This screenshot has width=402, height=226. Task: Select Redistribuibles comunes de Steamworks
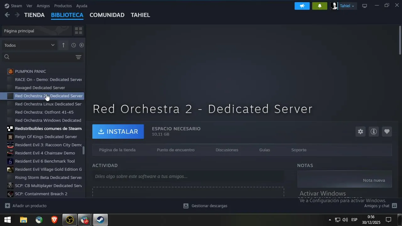click(42, 128)
